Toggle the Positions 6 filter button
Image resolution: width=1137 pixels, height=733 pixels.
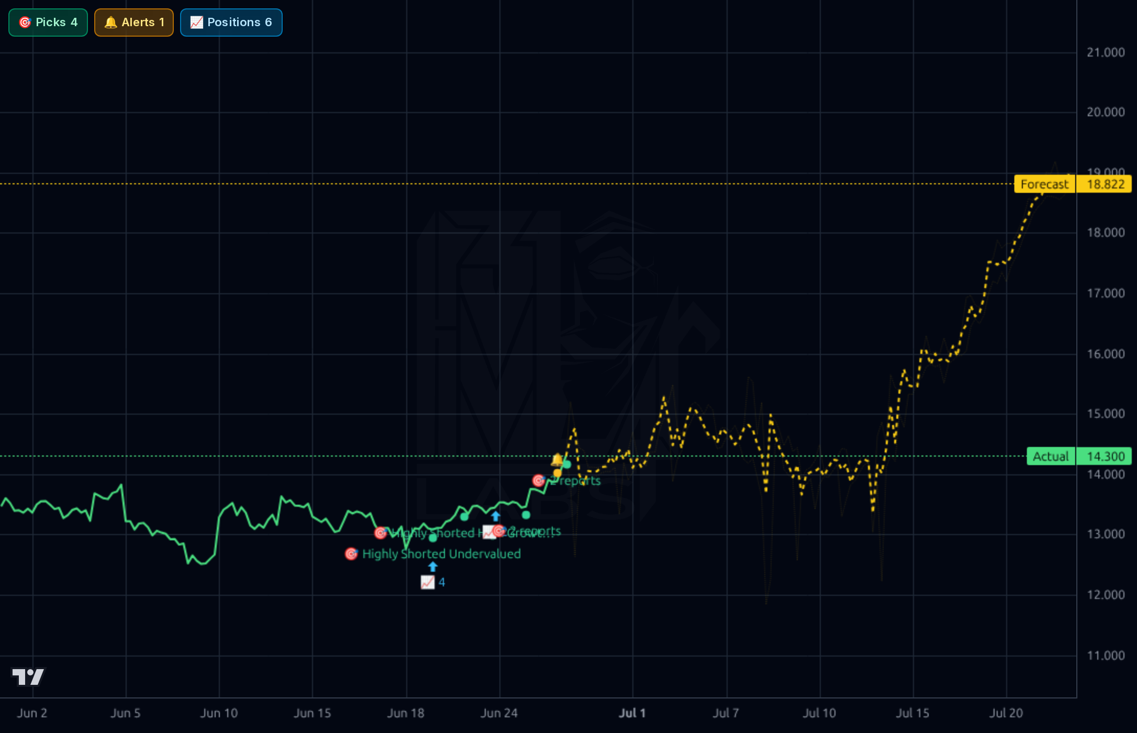pyautogui.click(x=231, y=23)
